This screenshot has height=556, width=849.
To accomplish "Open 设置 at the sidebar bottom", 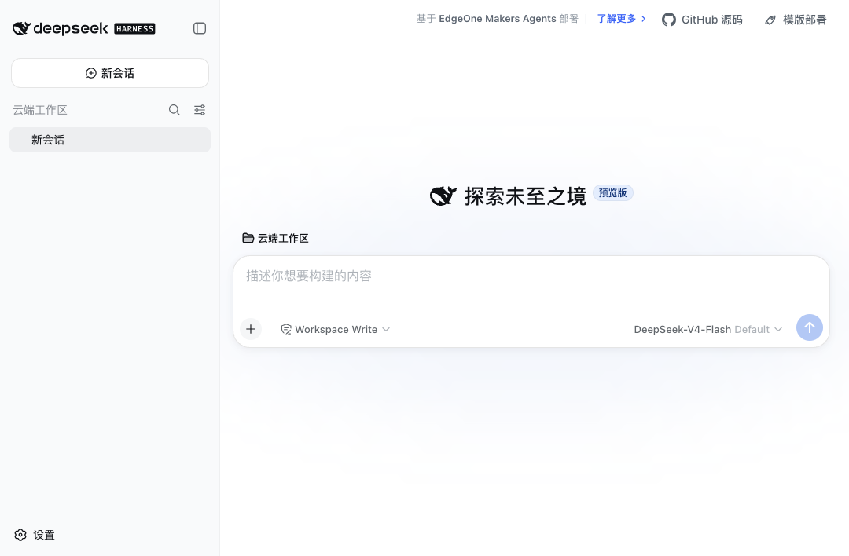I will (x=35, y=535).
